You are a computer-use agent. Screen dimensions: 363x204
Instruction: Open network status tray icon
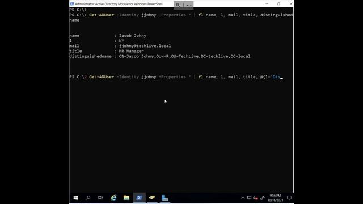click(x=249, y=198)
